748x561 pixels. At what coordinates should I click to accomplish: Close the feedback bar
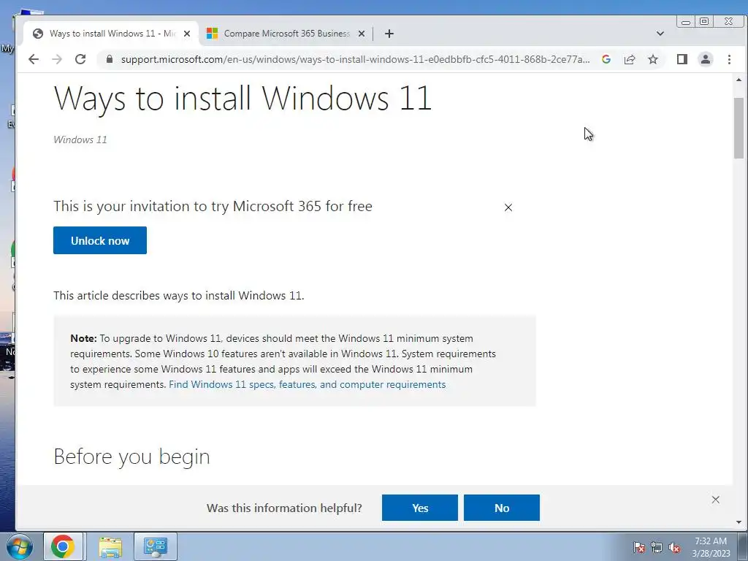[716, 500]
